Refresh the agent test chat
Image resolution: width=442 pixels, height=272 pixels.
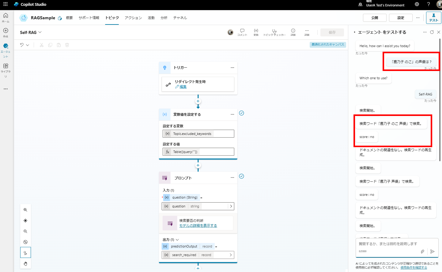tap(432, 32)
